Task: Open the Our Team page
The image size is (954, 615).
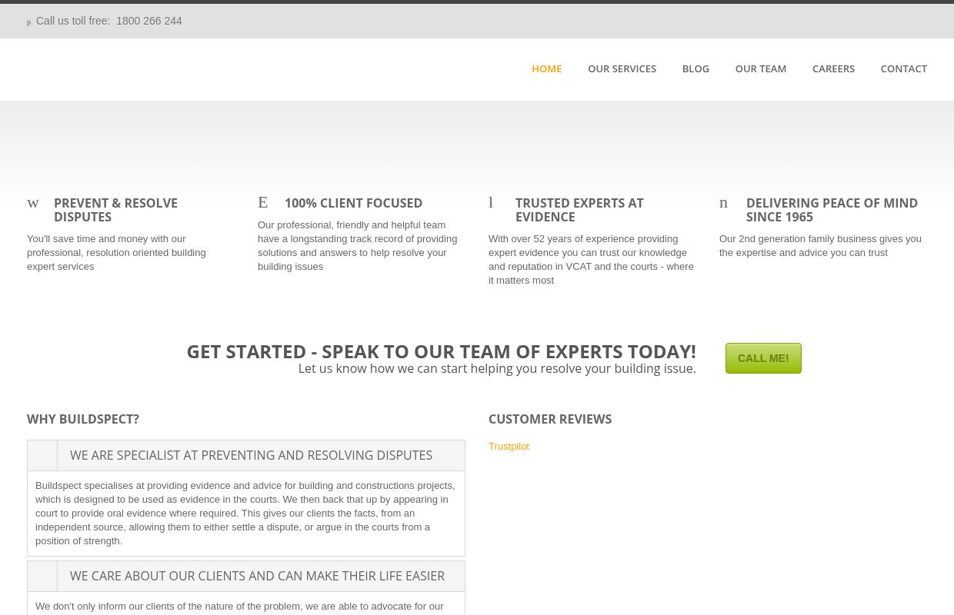Action: pos(760,68)
